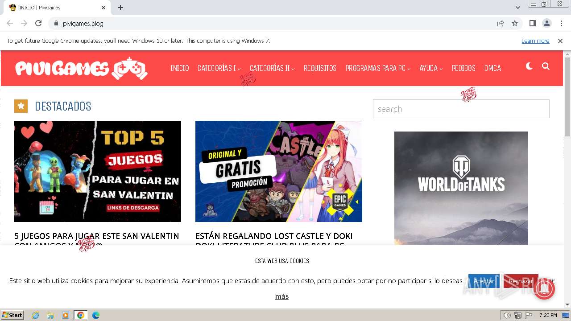Expand the CATEGORÍAS II menu
Viewport: 571px width, 321px height.
pos(272,68)
